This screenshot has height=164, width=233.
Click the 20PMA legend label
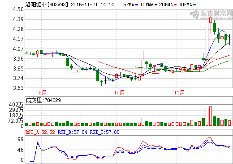(166, 4)
